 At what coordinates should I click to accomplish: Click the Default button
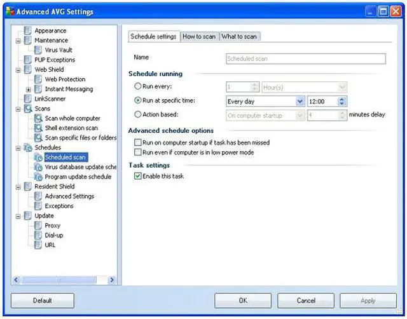(43, 301)
